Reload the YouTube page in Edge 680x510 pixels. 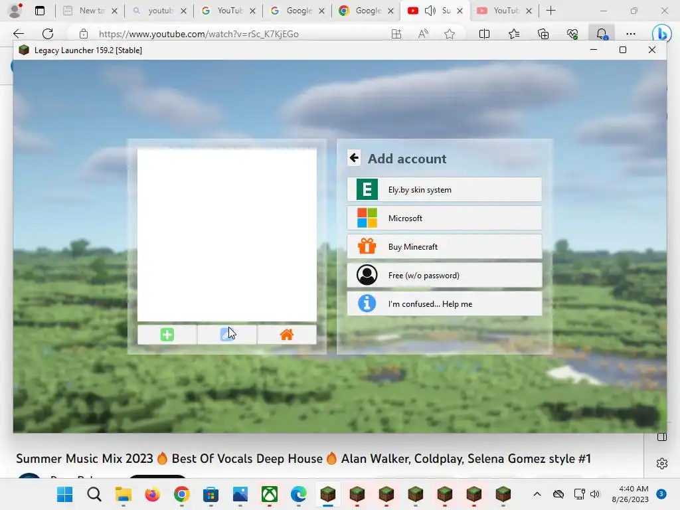48,34
